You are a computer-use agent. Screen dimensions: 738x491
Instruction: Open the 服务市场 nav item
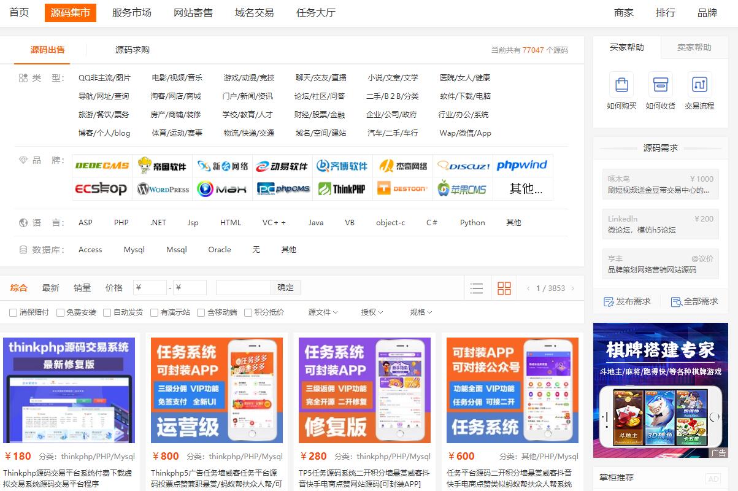pyautogui.click(x=132, y=12)
